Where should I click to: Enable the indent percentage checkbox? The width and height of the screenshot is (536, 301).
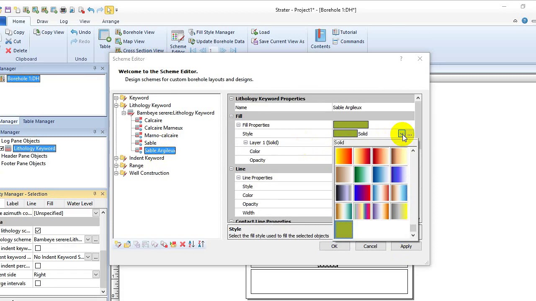point(38,266)
